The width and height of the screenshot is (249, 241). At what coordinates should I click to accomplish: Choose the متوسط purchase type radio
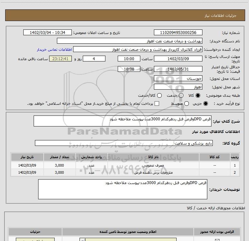pos(187,104)
